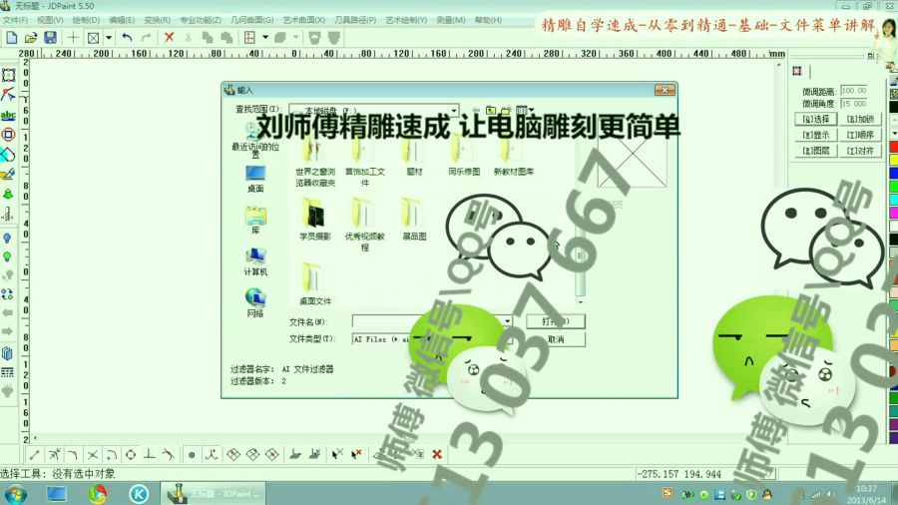Select the abc text tool
Screen dimensions: 898x505
[x=8, y=115]
